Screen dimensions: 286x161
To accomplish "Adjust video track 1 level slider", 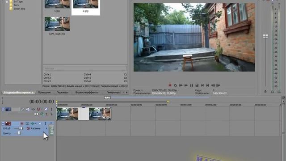I will click(x=36, y=114).
